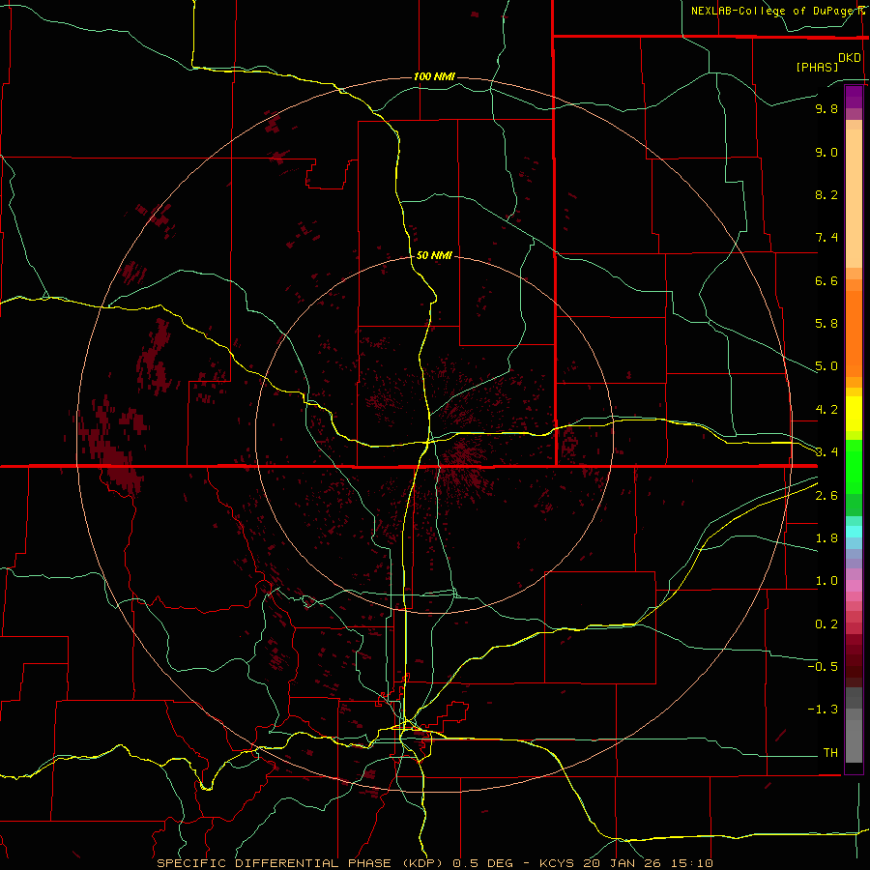Click the 1.8 value on the color scale
The image size is (870, 870).
(826, 538)
